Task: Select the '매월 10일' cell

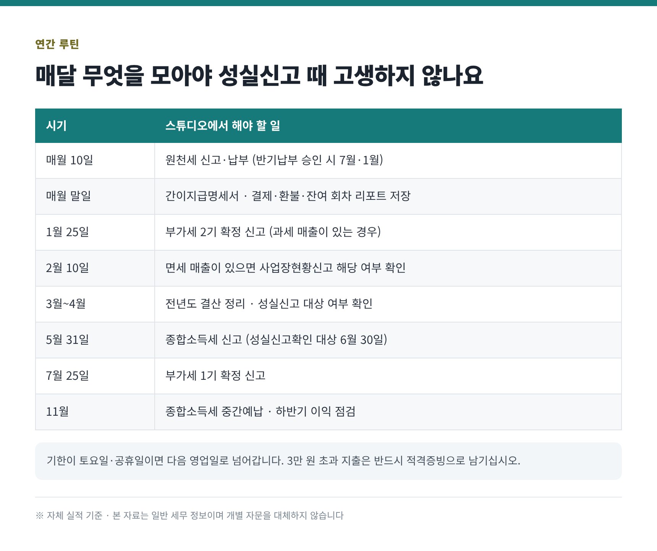Action: 95,160
